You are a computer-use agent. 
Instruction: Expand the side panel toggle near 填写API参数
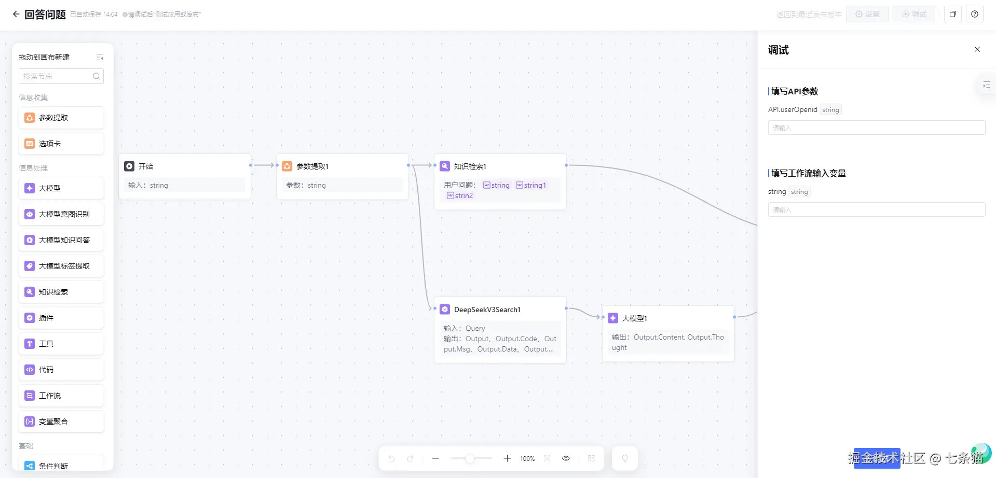(986, 85)
